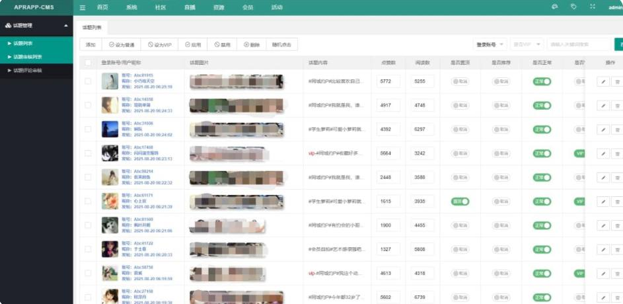Image resolution: width=623 pixels, height=304 pixels.
Task: Edit the row with like count 1615
Action: tap(603, 202)
